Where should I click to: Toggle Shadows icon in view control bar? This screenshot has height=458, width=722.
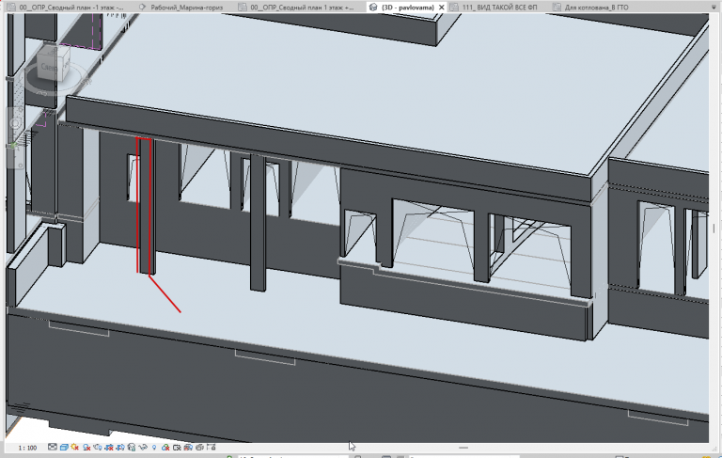(x=86, y=448)
